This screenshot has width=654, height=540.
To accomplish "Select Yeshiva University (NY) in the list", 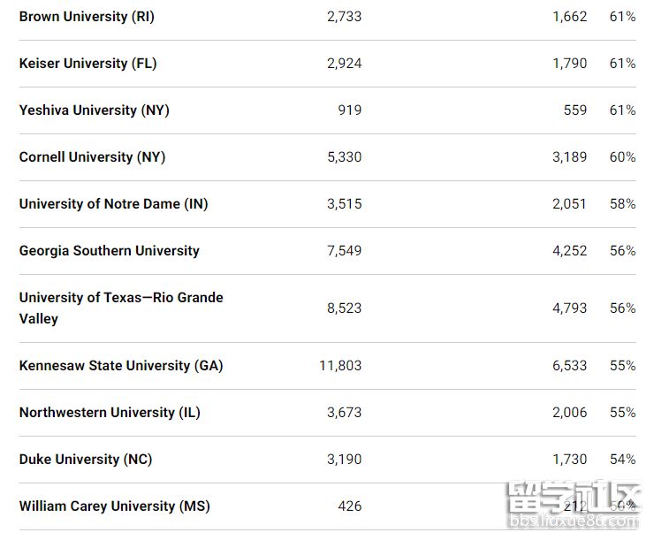I will [94, 110].
